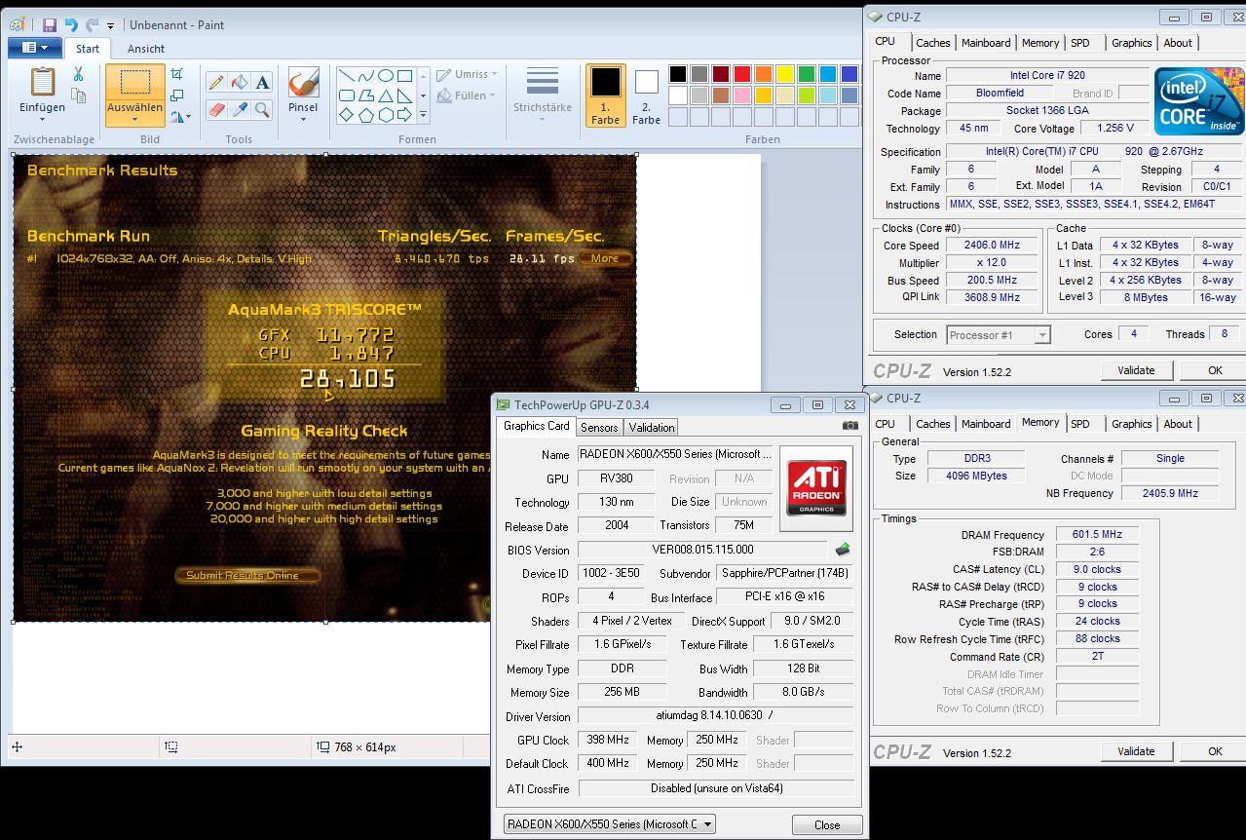Open the Start ribbon tab in Paint
Image resolution: width=1246 pixels, height=840 pixels.
[x=88, y=49]
